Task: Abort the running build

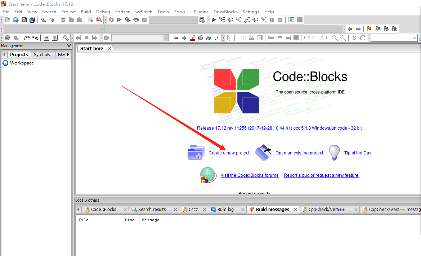Action: point(144,20)
